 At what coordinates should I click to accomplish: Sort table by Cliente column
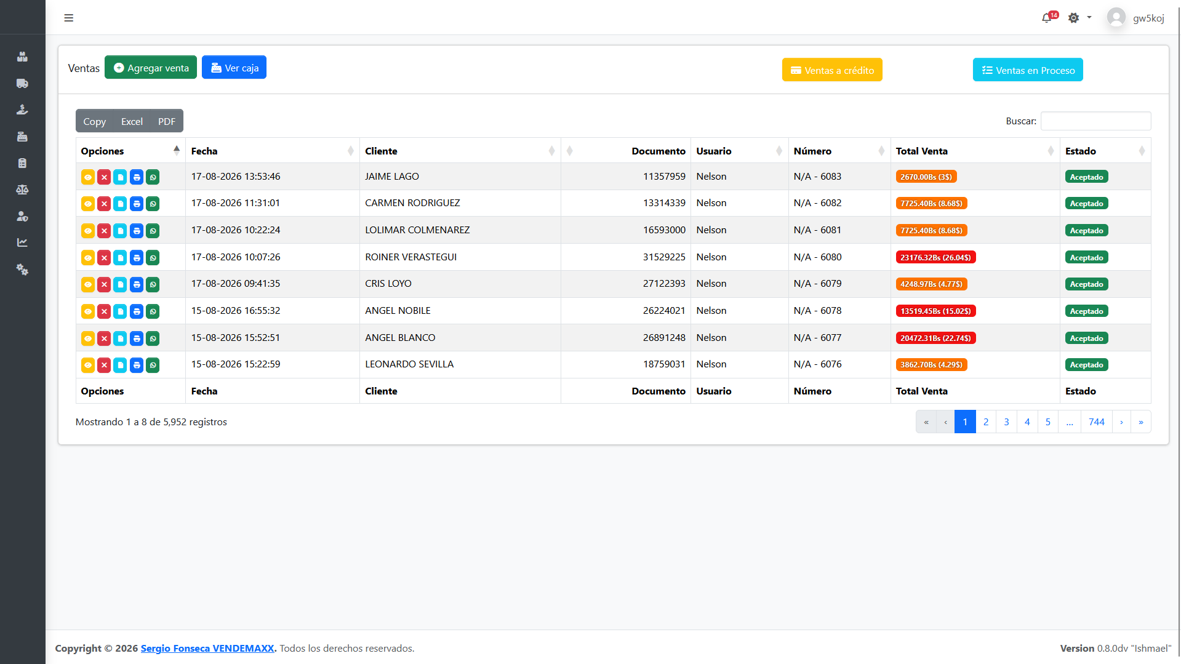(460, 151)
